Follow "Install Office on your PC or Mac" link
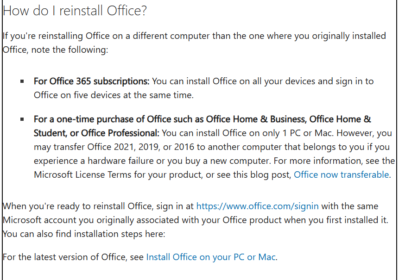399x280 pixels. point(211,257)
